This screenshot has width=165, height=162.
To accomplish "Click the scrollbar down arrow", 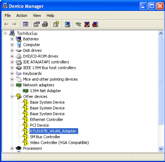I will [x=161, y=149].
